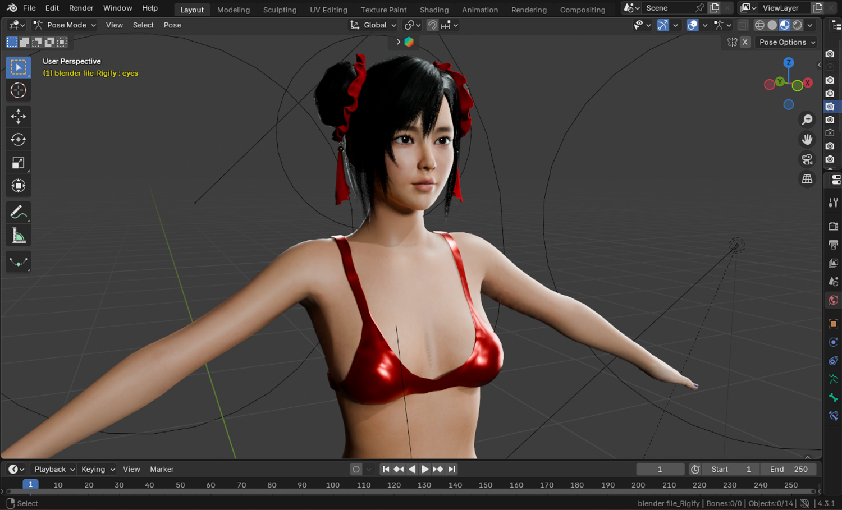Select the Annotate pencil tool
This screenshot has height=510, width=842.
pyautogui.click(x=19, y=212)
